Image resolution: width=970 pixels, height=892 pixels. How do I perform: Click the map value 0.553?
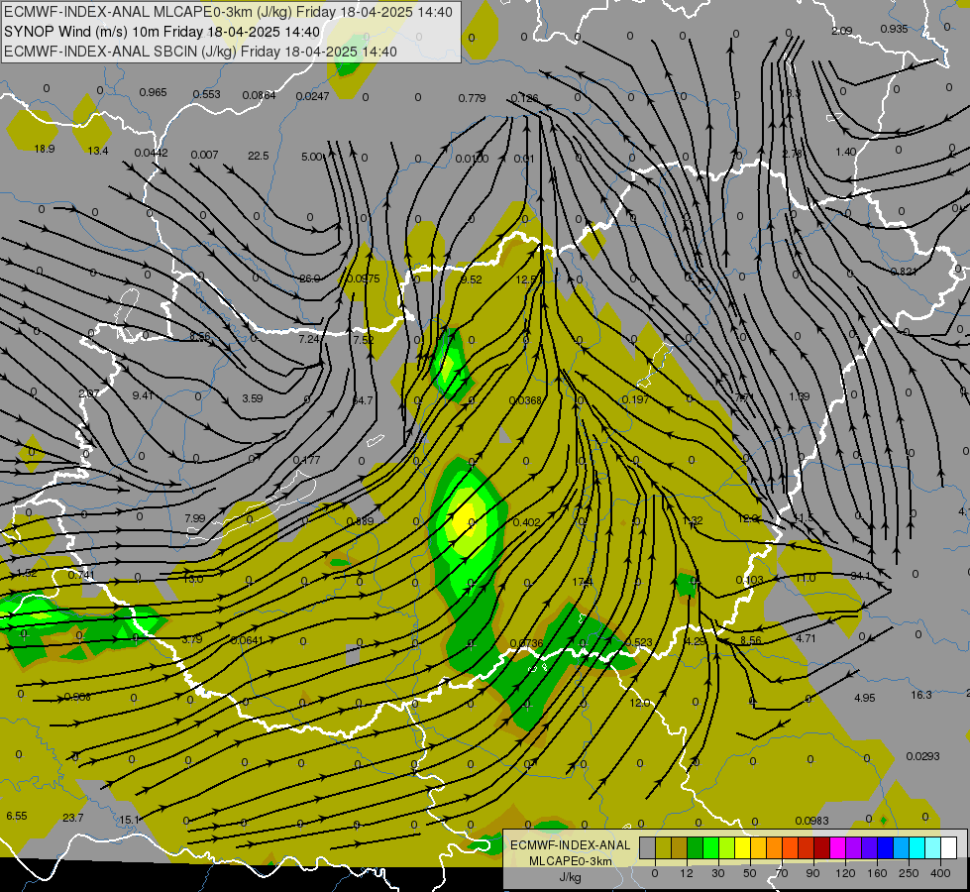click(207, 94)
